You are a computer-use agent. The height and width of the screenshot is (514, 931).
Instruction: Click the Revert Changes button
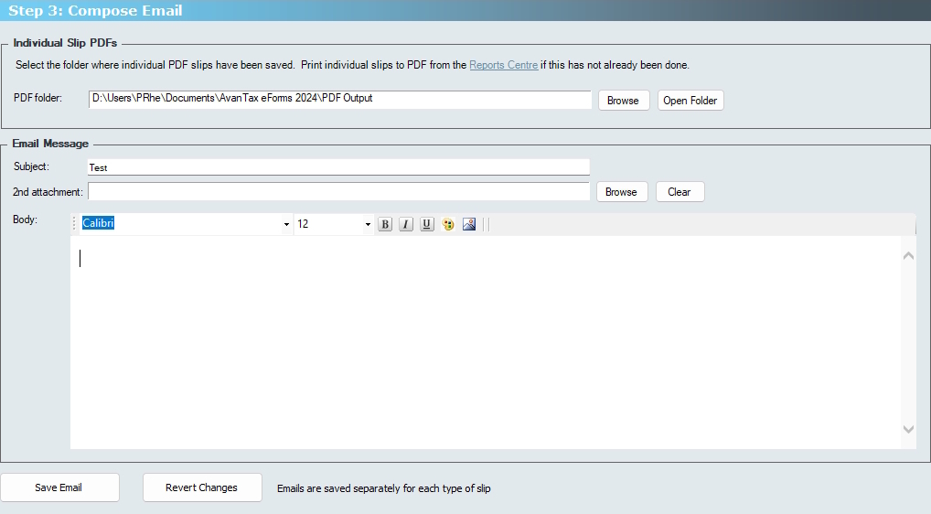coord(202,487)
